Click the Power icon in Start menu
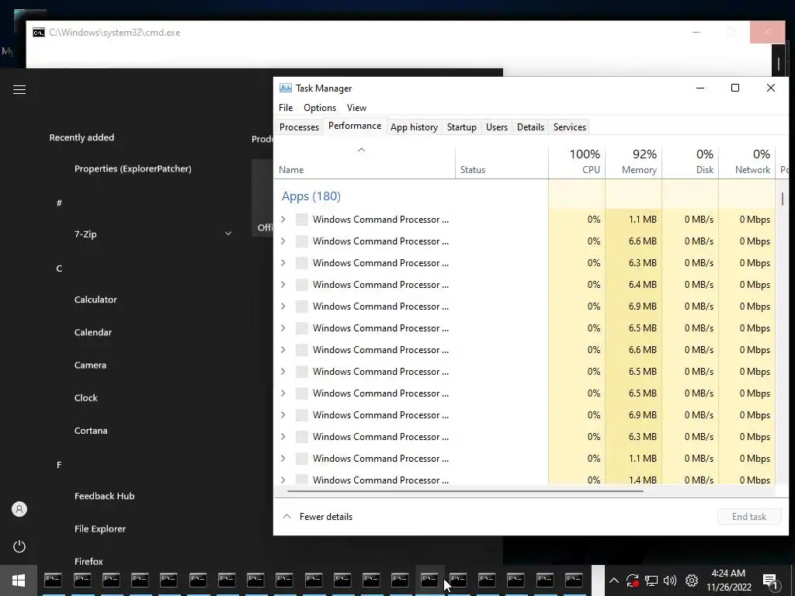 [19, 546]
